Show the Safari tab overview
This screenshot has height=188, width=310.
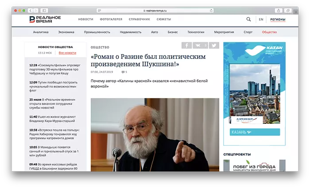288,10
